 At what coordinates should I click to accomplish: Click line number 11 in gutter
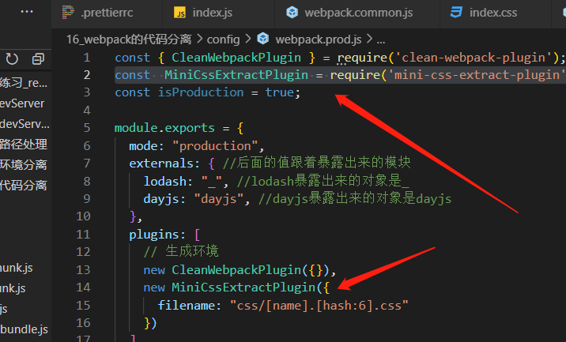click(x=83, y=235)
